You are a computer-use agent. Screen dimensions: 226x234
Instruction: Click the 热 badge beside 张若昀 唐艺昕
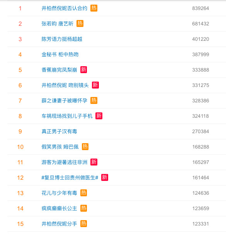point(80,23)
